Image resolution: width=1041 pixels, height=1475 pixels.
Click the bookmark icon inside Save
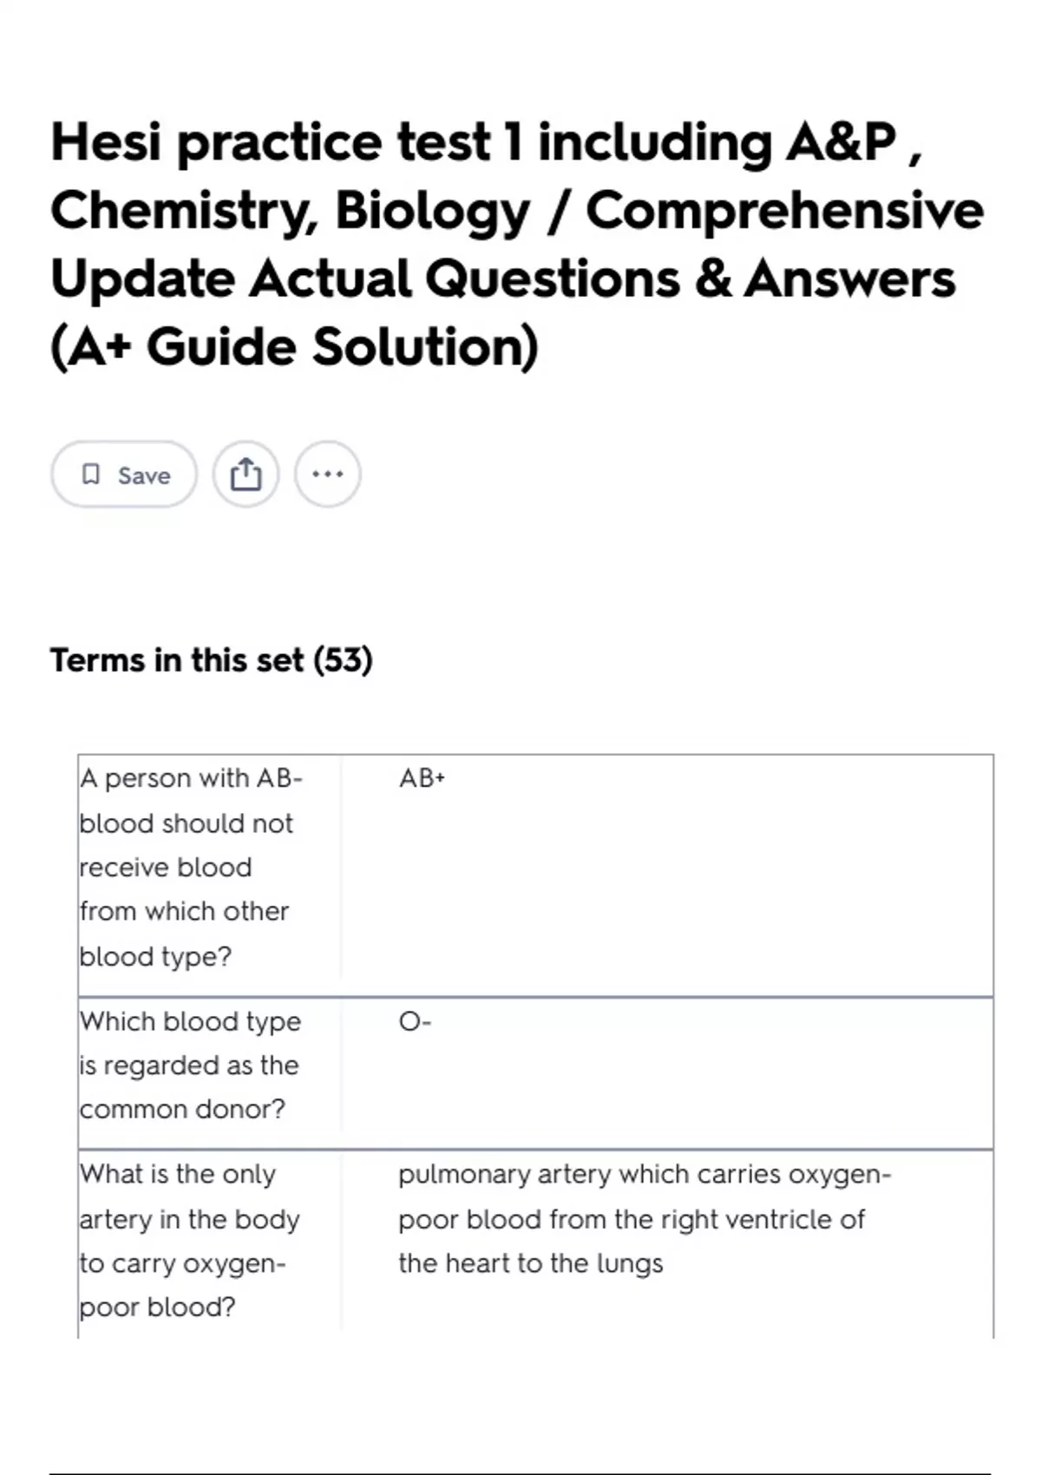tap(91, 475)
